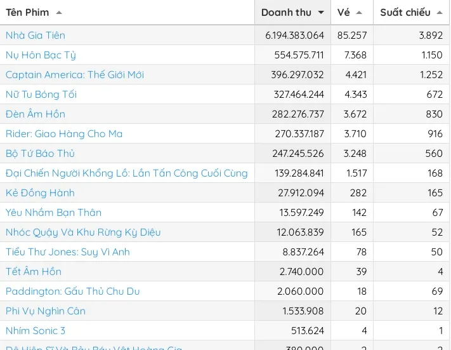Click sort-descending arrow on Doanh thu column
Viewport: 451px width, 350px height.
pyautogui.click(x=321, y=13)
